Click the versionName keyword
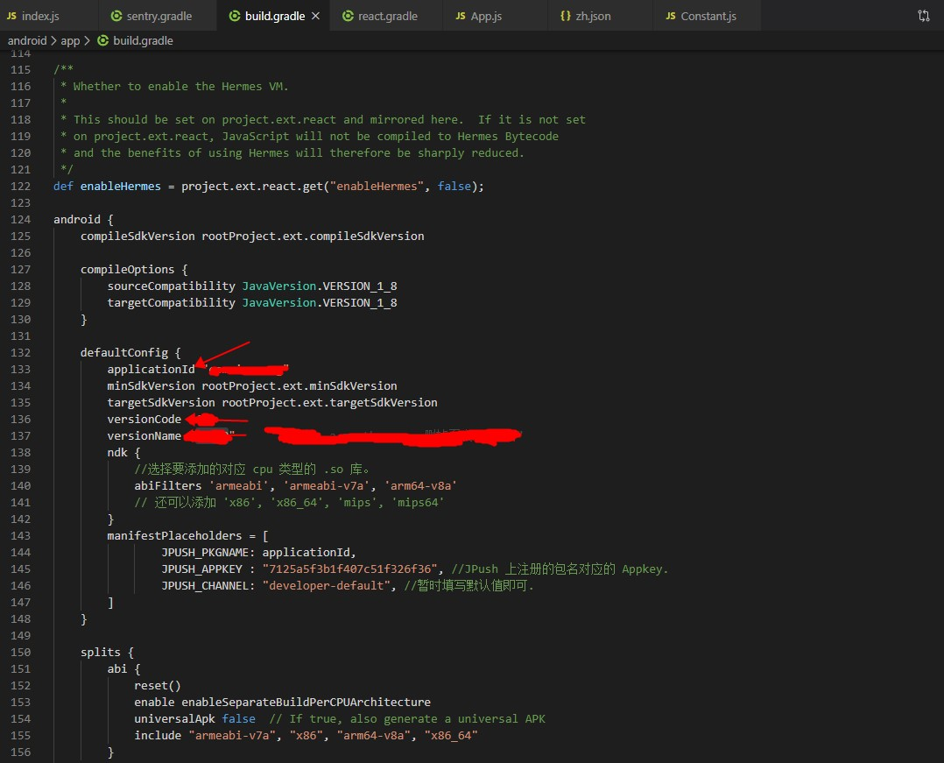 tap(144, 435)
